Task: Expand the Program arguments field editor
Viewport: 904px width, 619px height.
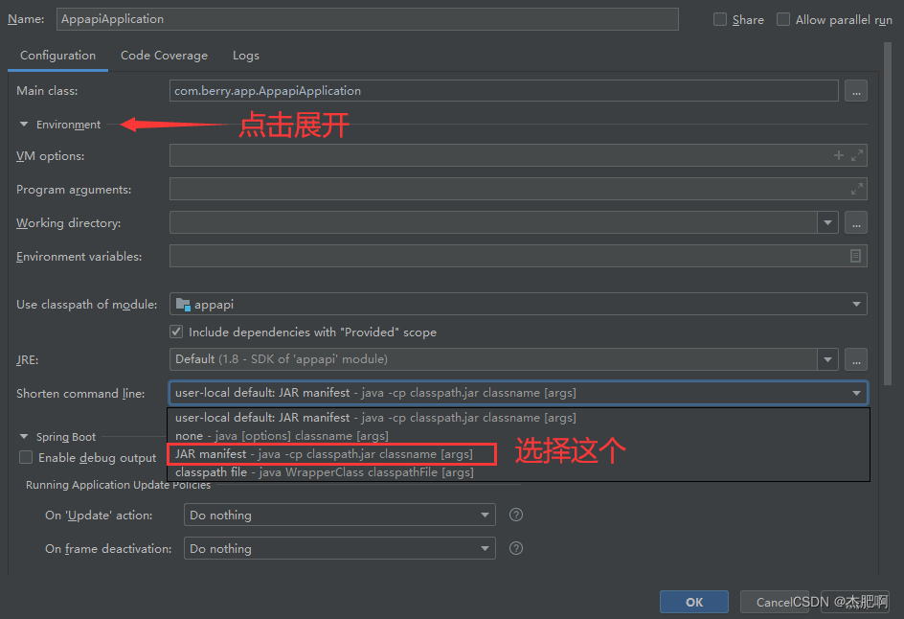Action: [x=857, y=189]
